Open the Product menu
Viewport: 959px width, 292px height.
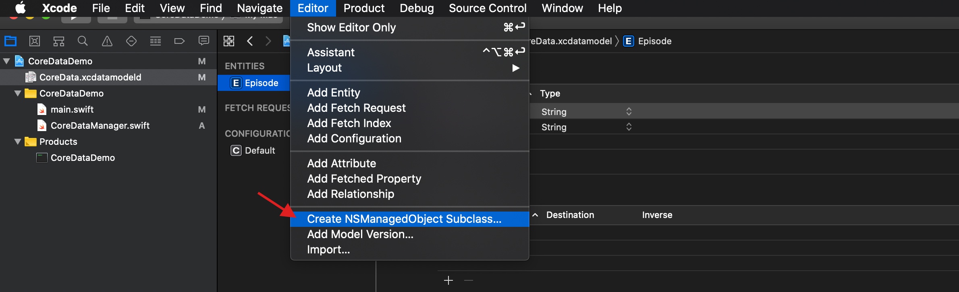(364, 8)
